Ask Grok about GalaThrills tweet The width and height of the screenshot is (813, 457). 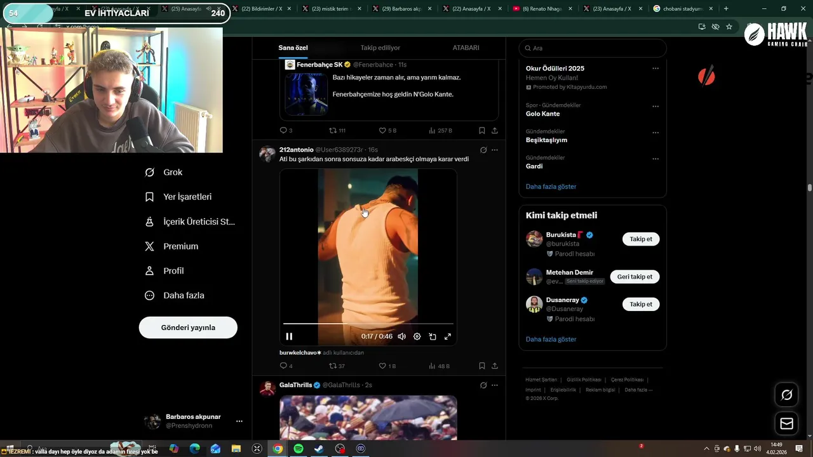pyautogui.click(x=483, y=385)
